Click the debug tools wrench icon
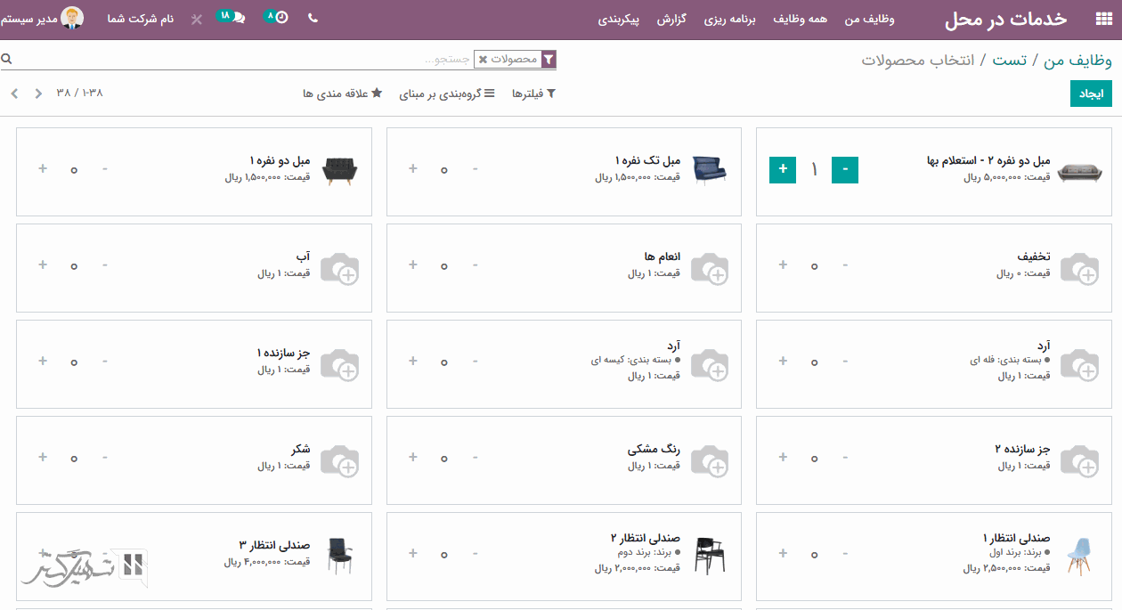The height and width of the screenshot is (610, 1122). pos(197,19)
